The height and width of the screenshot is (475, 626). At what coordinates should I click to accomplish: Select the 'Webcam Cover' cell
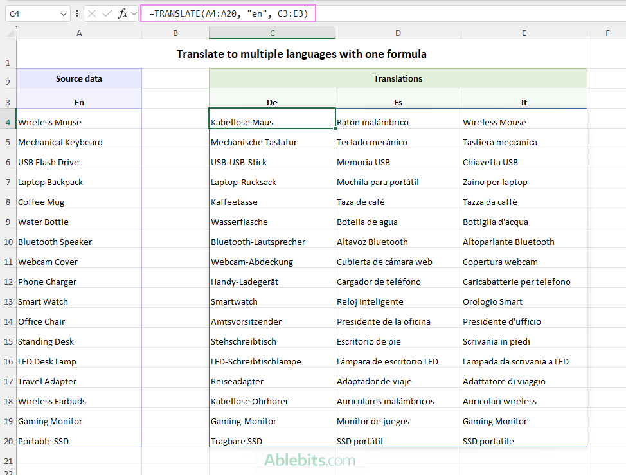tap(79, 258)
